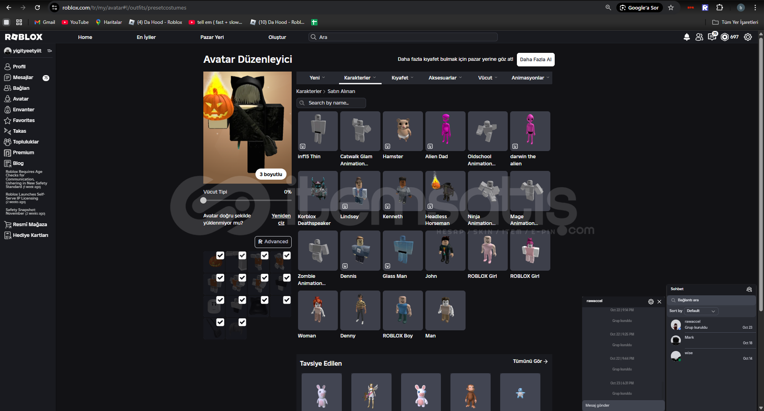
Task: Open the friends icon in the top bar
Action: [x=699, y=37]
